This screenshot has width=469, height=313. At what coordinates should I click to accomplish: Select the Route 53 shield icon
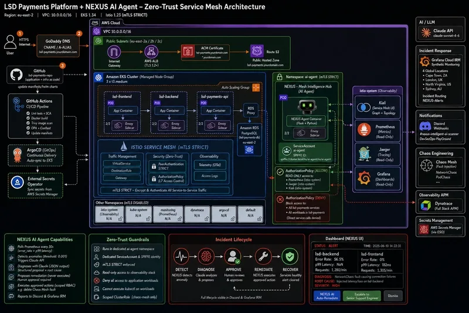point(257,51)
